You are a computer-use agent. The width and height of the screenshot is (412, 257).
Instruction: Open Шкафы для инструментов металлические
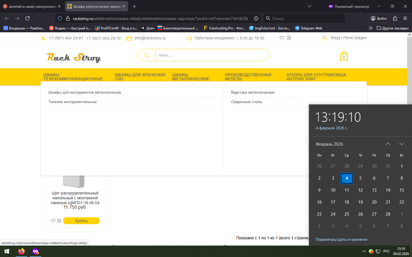[x=85, y=93]
